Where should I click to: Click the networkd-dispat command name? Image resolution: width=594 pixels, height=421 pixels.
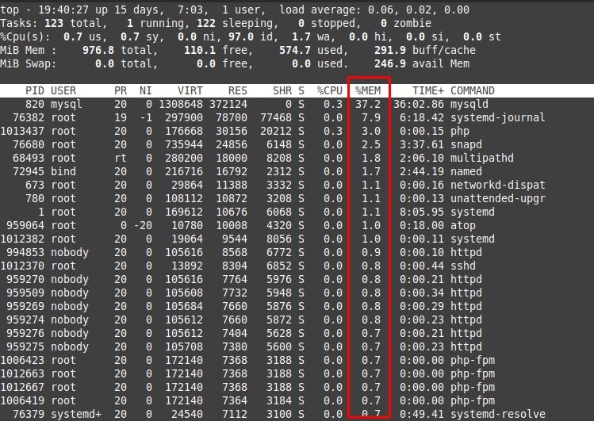[498, 185]
